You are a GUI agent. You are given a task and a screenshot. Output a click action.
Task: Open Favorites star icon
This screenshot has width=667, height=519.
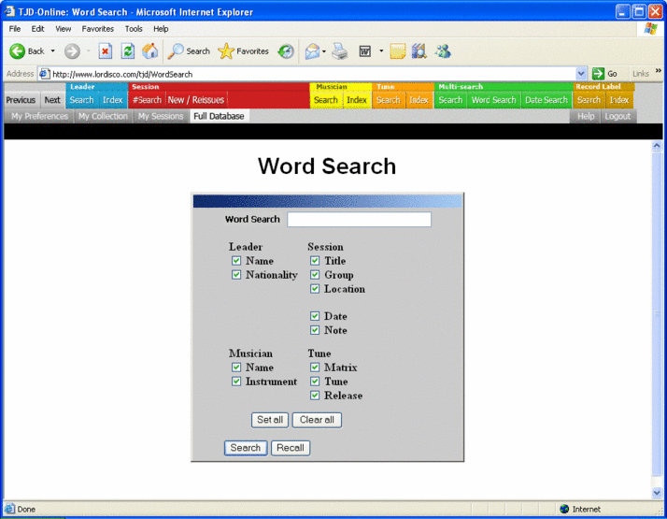(x=226, y=51)
